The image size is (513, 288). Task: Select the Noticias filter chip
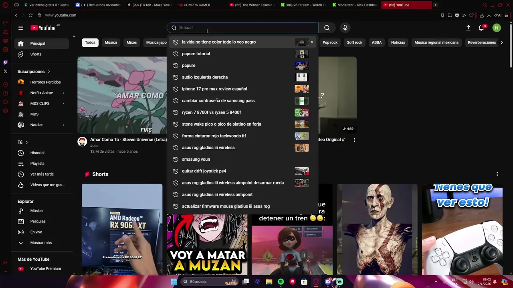click(x=398, y=42)
